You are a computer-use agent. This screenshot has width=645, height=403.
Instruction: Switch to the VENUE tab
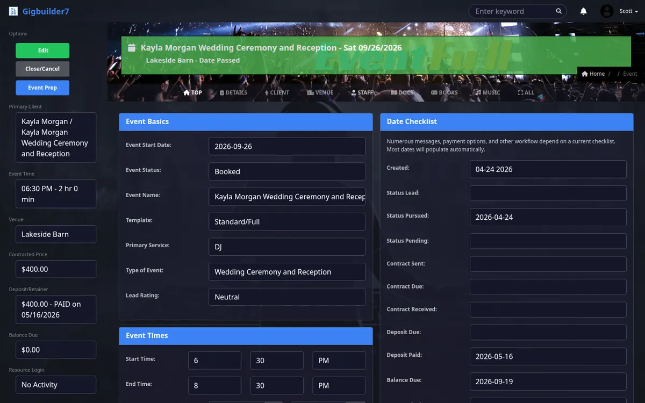[320, 92]
